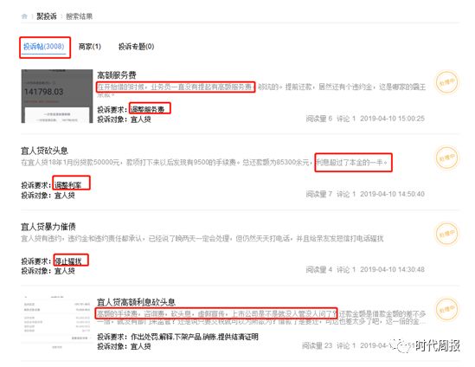This screenshot has width=475, height=367.
Task: Click 评论 1 on the 宜人贷暴力催债 post
Action: point(346,269)
